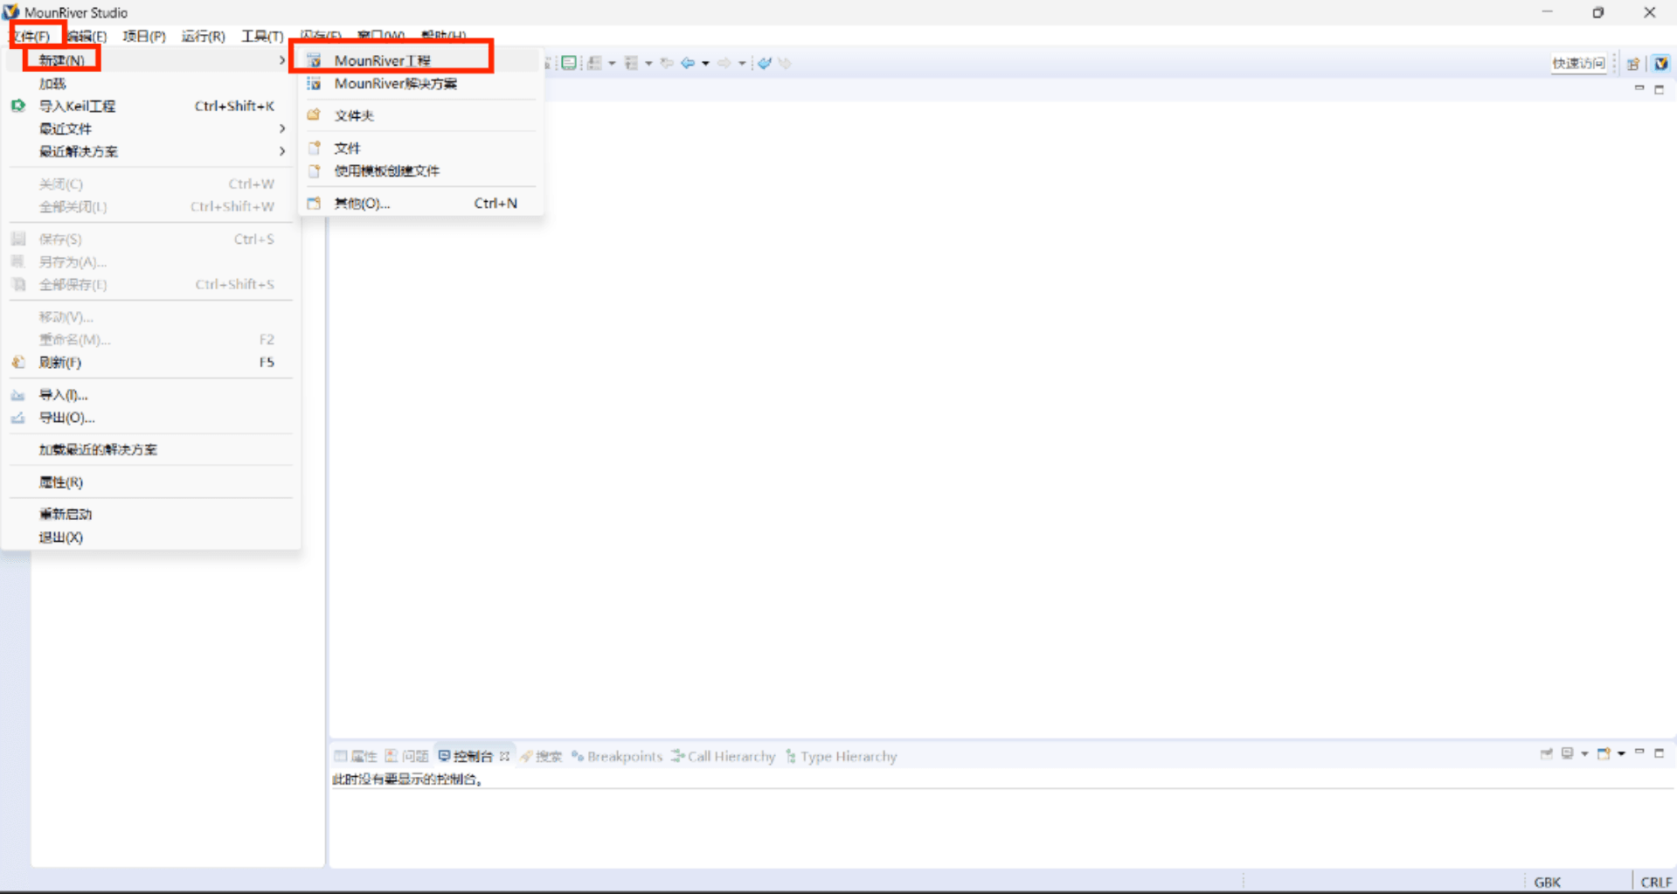The image size is (1677, 894).
Task: Minimize the console panel view
Action: click(x=1639, y=752)
